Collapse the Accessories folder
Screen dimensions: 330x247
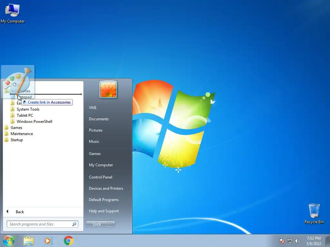click(x=20, y=91)
